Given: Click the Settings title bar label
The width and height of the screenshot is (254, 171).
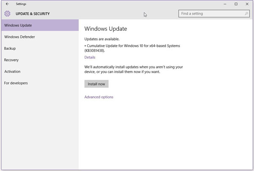Looking at the screenshot, I should [21, 4].
